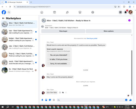Send quick response "In talks. I'll let you know."
Screen dimensions: 136x109
click(x=59, y=59)
